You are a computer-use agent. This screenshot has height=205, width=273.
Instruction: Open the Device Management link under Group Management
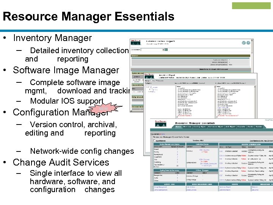[x=160, y=190]
